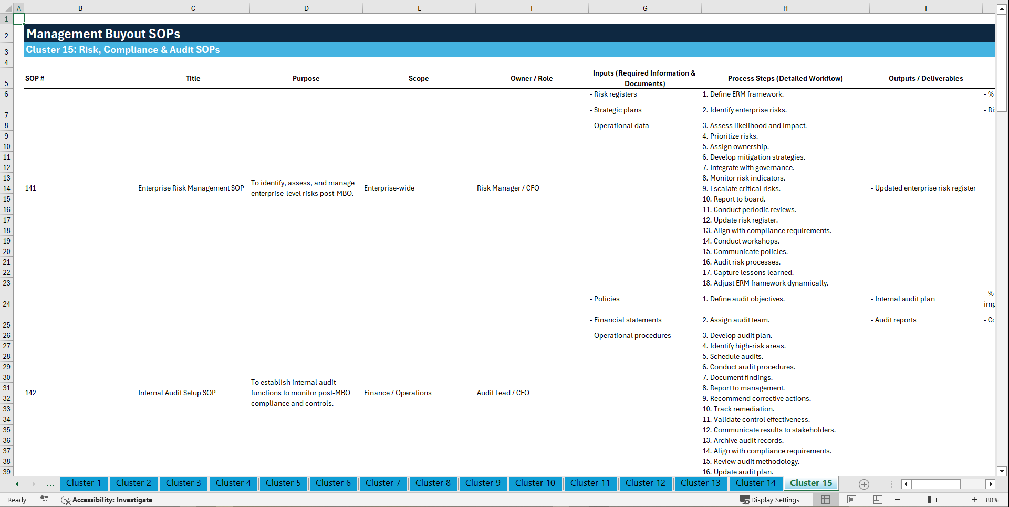Click the Display Settings button

tap(771, 500)
